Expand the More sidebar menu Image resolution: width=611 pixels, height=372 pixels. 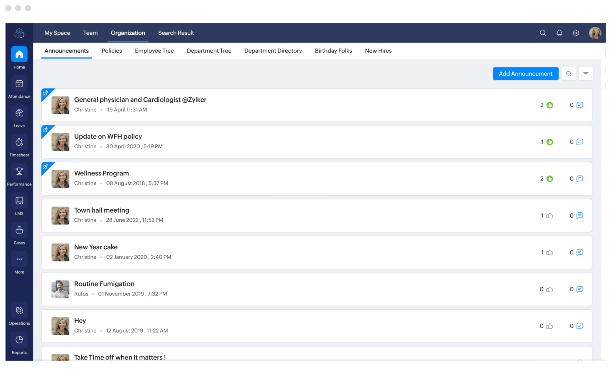(x=19, y=260)
